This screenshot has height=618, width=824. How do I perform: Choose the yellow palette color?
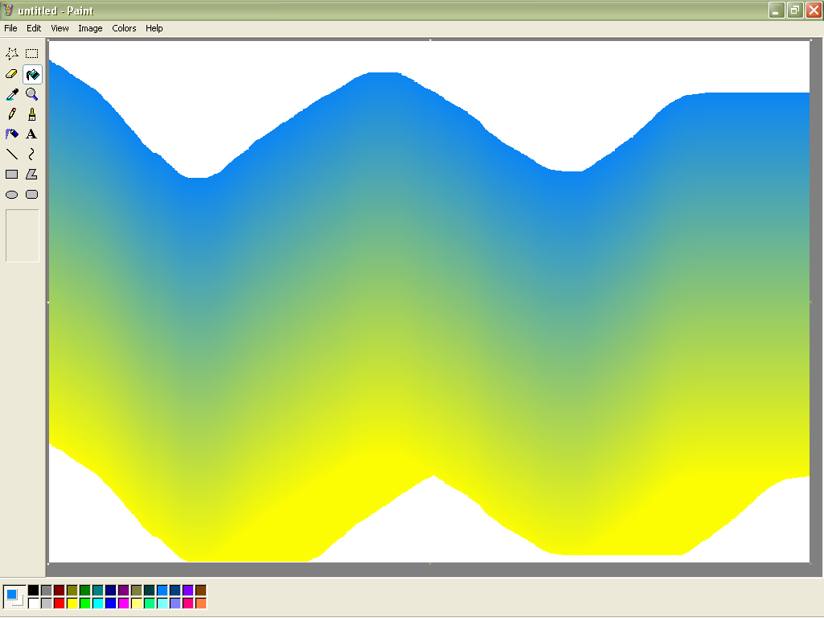[72, 604]
